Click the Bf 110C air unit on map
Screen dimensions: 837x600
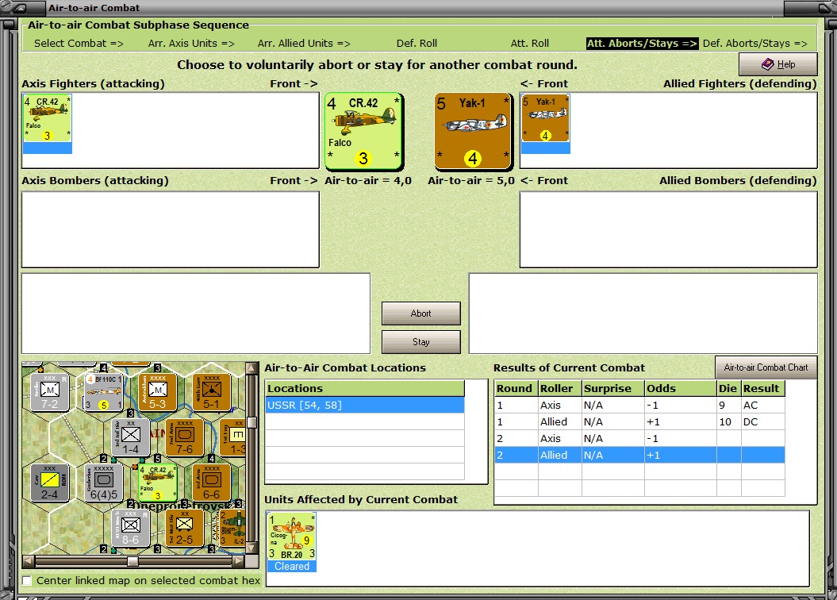pos(104,392)
